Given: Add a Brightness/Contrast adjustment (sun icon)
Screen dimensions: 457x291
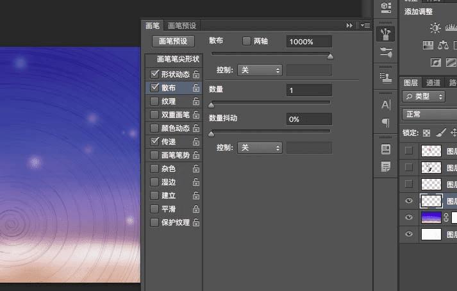Looking at the screenshot, I should point(435,28).
